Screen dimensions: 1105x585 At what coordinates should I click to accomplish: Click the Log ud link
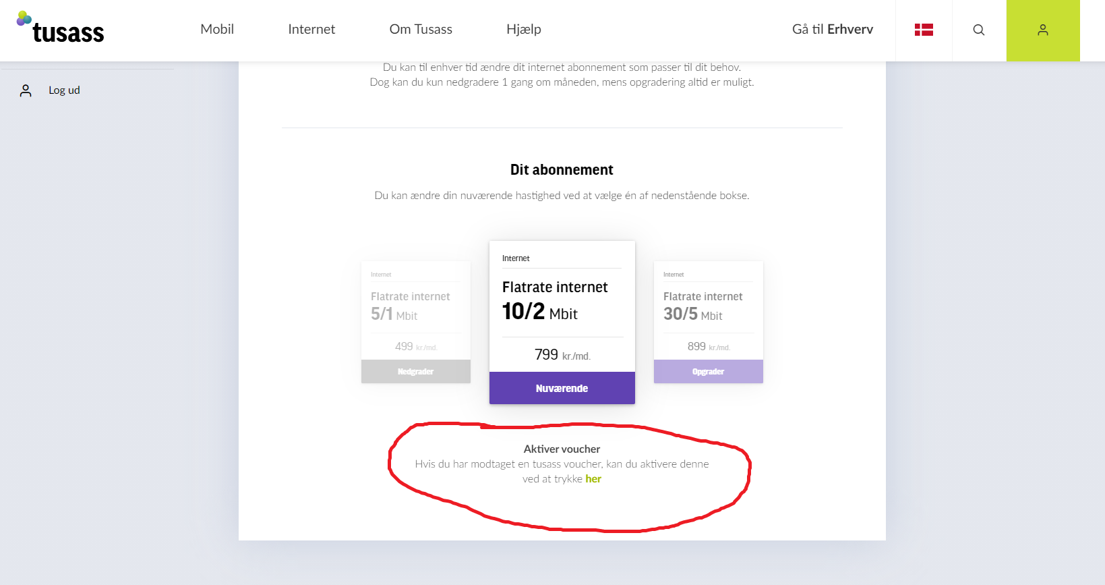(x=64, y=90)
